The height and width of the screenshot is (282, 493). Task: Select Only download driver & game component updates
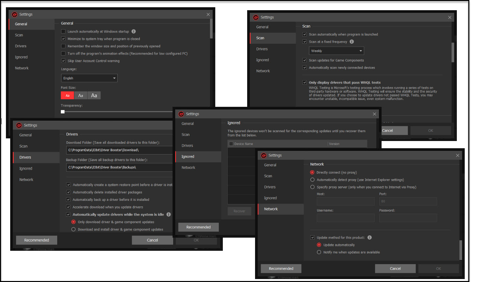tap(73, 222)
